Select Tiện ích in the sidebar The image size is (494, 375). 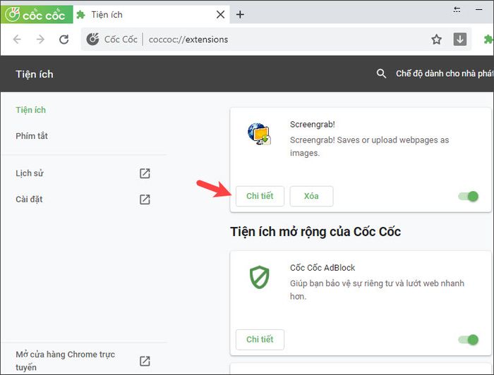tap(30, 110)
